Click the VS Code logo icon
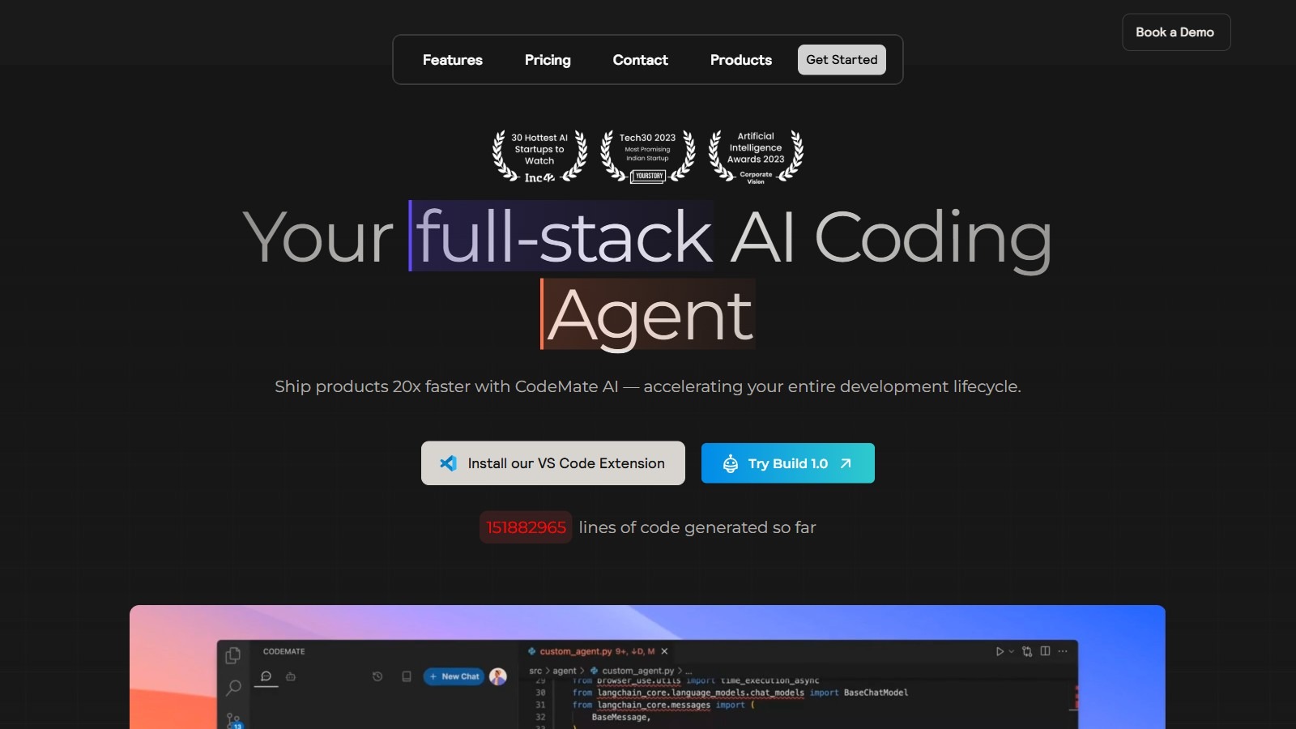Image resolution: width=1296 pixels, height=729 pixels. [x=448, y=463]
